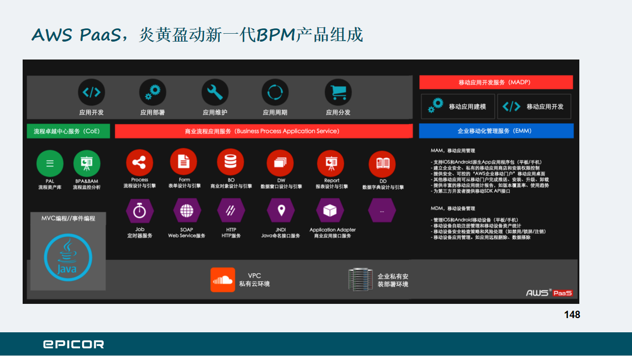Select the BO 商业对象设计与引擎 database icon
Viewport: 632px width, 356px height.
tap(231, 162)
